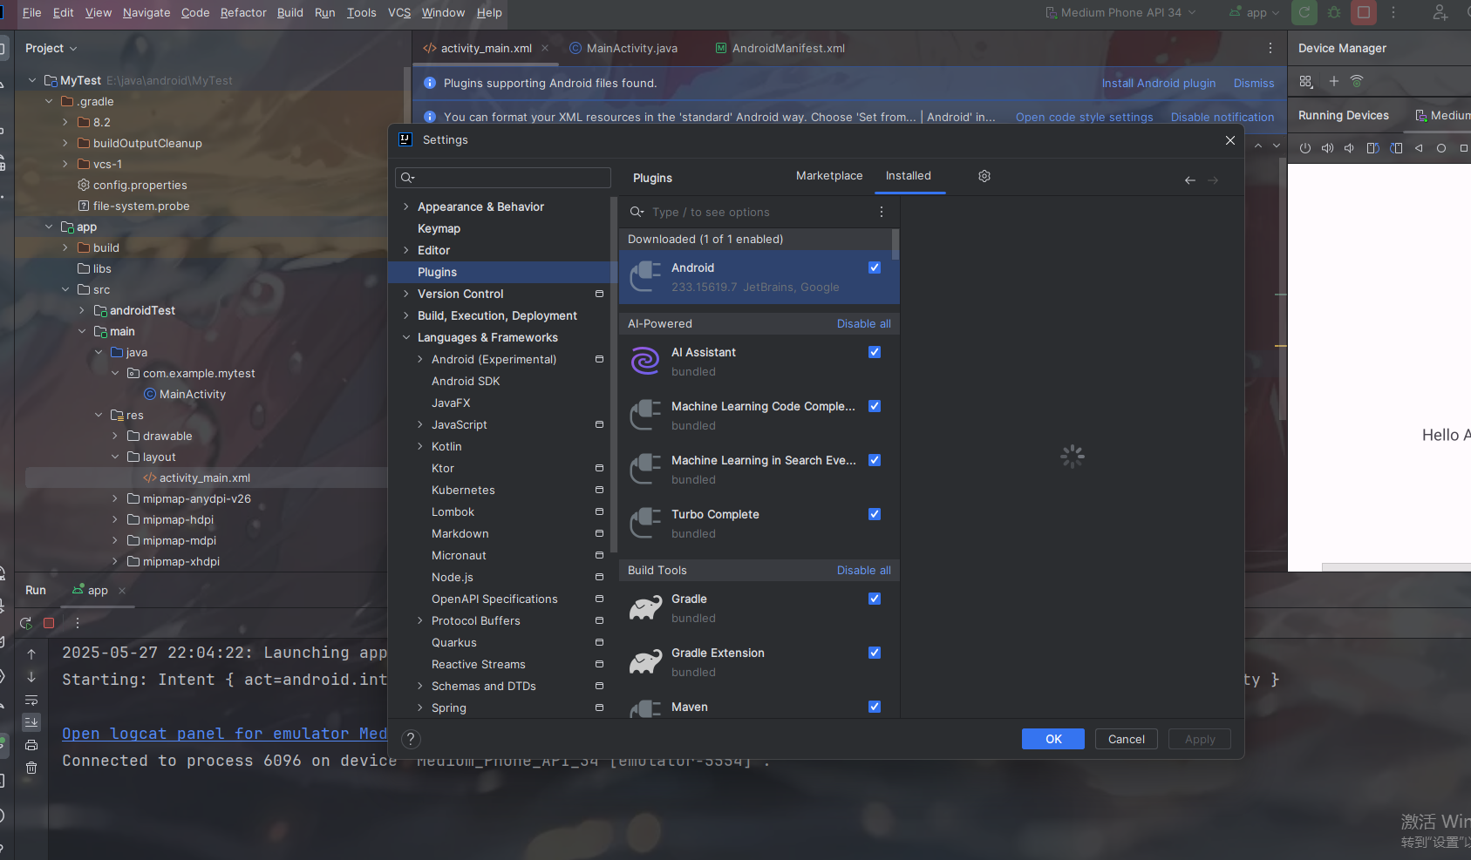The height and width of the screenshot is (860, 1471).
Task: Switch to AndroidManifest.xml editor tab
Action: [x=780, y=48]
